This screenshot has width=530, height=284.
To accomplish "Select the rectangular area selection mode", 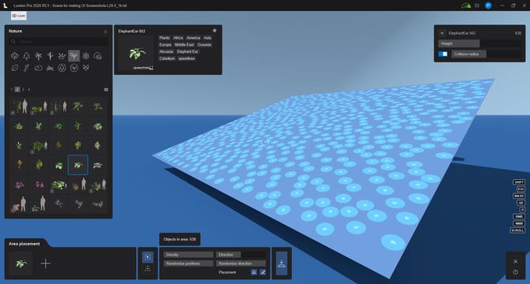I will coord(148,257).
